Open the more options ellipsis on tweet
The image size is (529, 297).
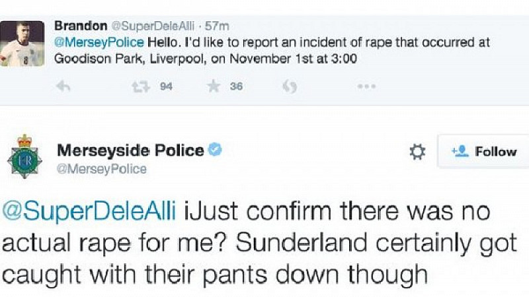[366, 87]
